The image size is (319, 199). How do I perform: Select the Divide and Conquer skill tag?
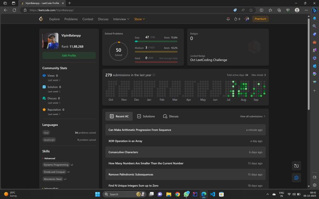55,172
